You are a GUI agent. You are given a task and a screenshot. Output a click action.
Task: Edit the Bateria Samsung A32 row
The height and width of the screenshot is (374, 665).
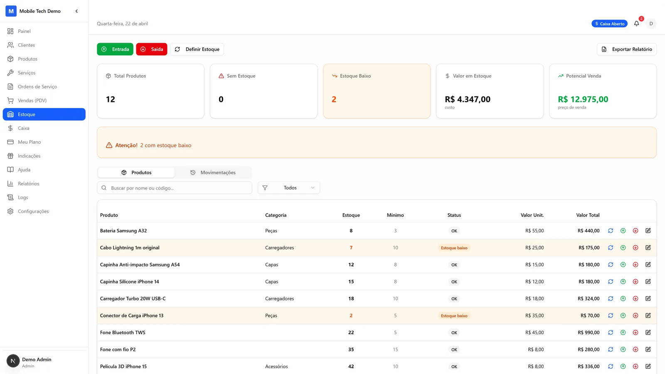click(648, 231)
